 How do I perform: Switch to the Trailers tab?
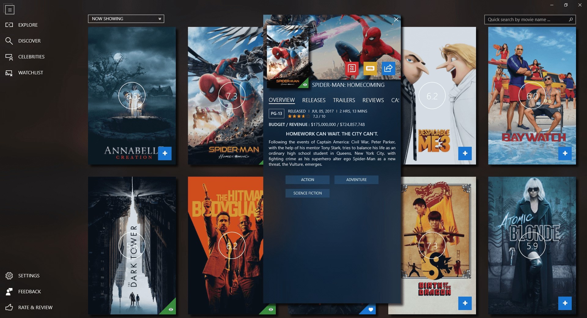(x=344, y=100)
